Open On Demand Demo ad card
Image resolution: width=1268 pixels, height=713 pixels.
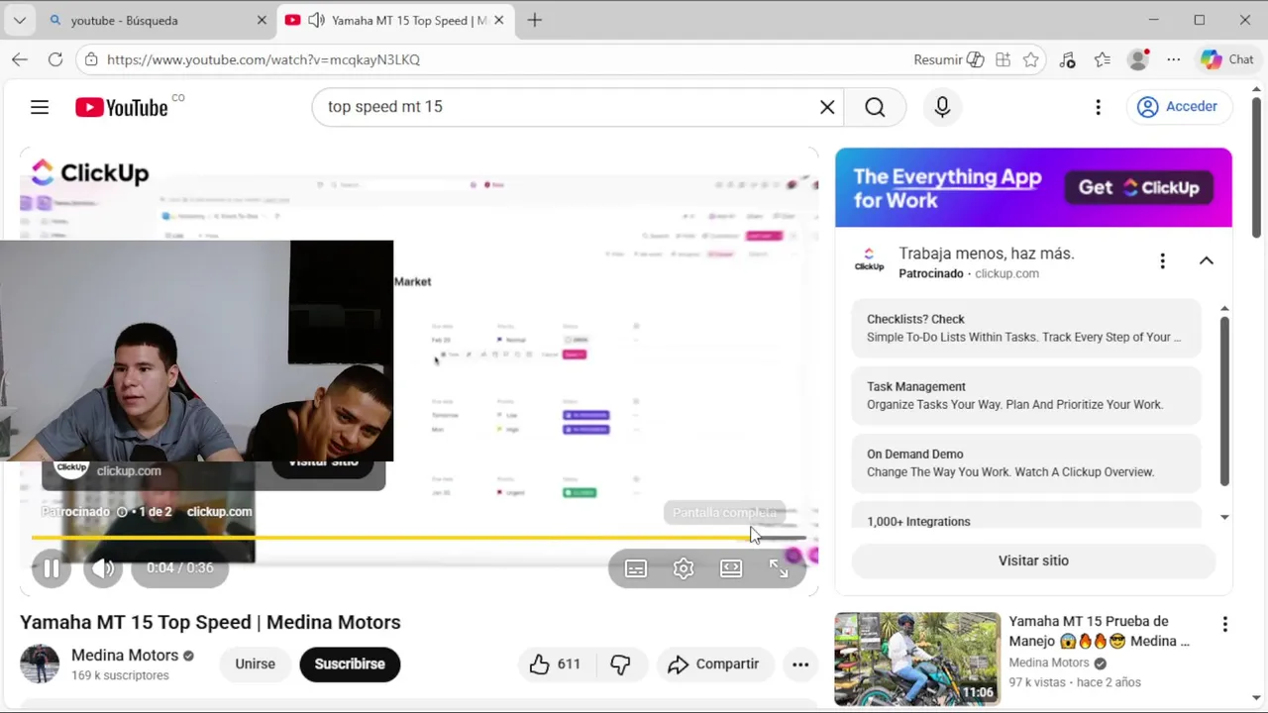[x=1026, y=462]
